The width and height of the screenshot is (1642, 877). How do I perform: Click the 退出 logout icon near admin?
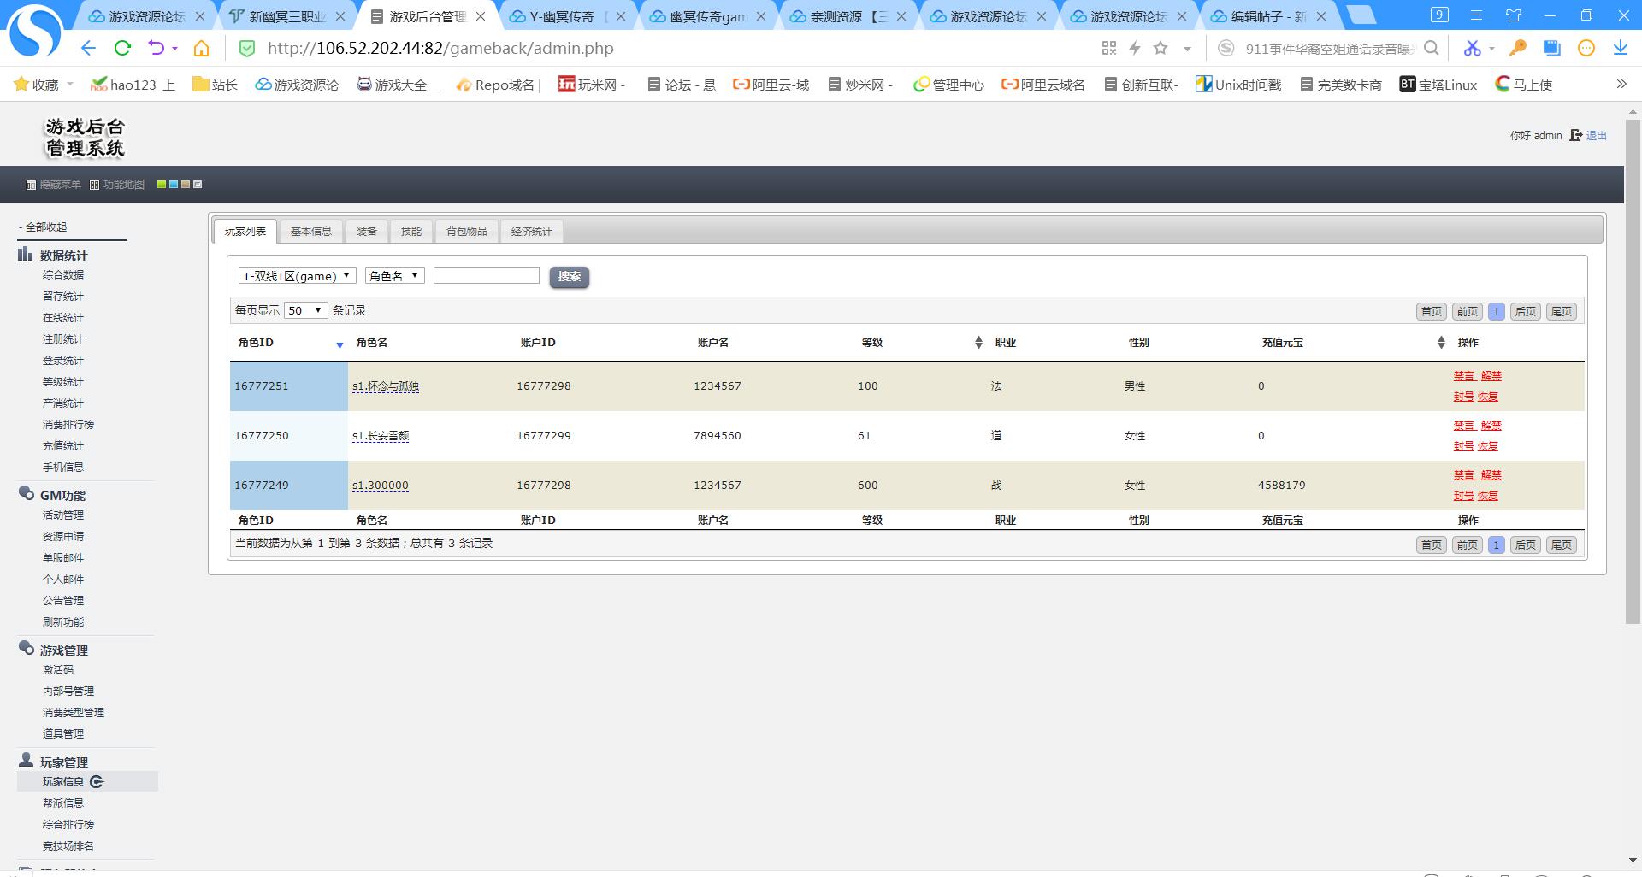(x=1575, y=135)
